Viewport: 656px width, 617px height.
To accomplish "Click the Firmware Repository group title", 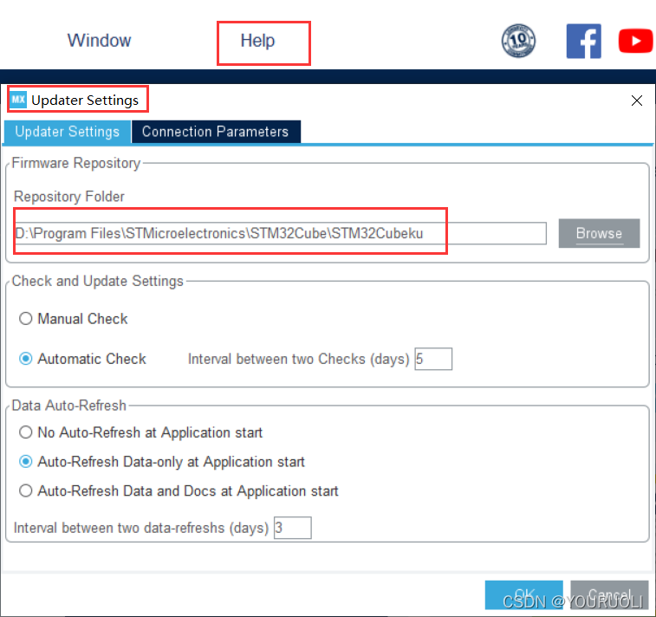I will point(76,163).
